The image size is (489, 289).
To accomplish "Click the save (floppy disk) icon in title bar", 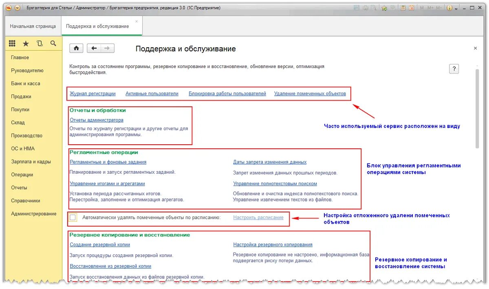I will click(357, 8).
